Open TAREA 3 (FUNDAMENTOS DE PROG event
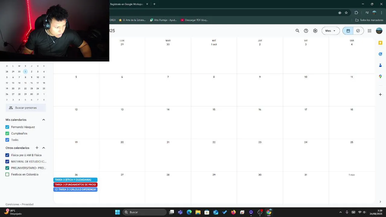This screenshot has width=386, height=217. (x=75, y=184)
